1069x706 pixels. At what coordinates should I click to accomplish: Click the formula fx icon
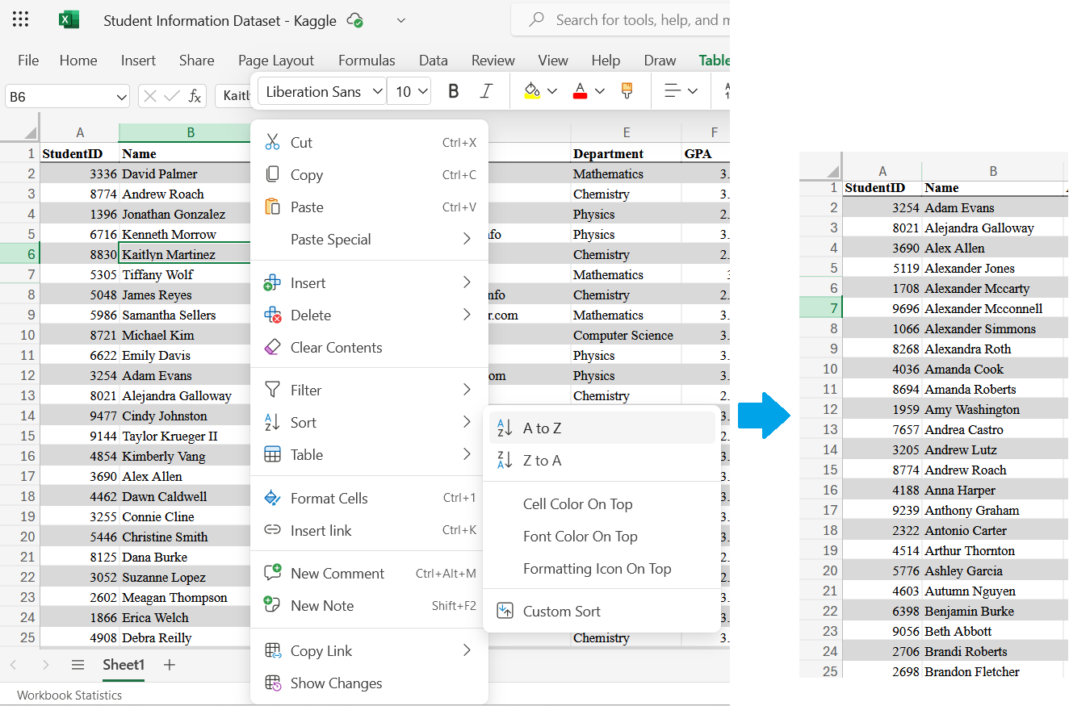(195, 96)
